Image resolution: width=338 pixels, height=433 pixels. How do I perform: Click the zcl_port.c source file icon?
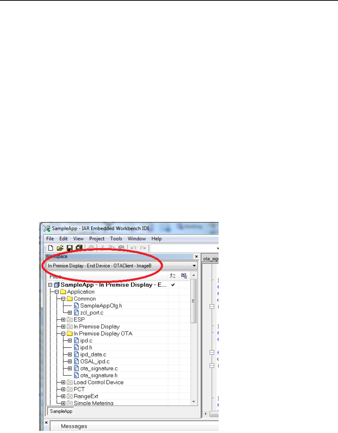(77, 313)
